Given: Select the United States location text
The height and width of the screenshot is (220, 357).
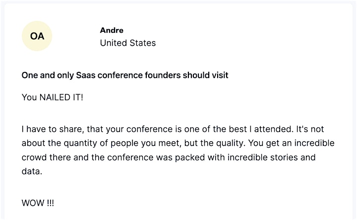Looking at the screenshot, I should (x=128, y=43).
